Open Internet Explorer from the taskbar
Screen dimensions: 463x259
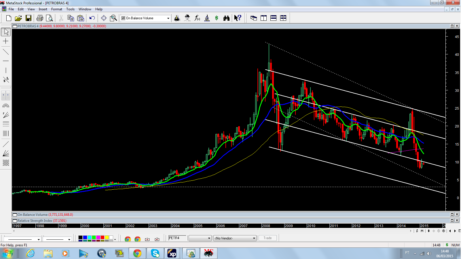click(30, 253)
